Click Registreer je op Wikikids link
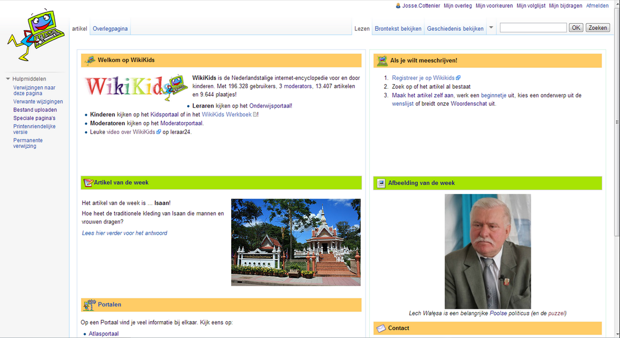Screen dimensions: 620x338 coord(423,78)
